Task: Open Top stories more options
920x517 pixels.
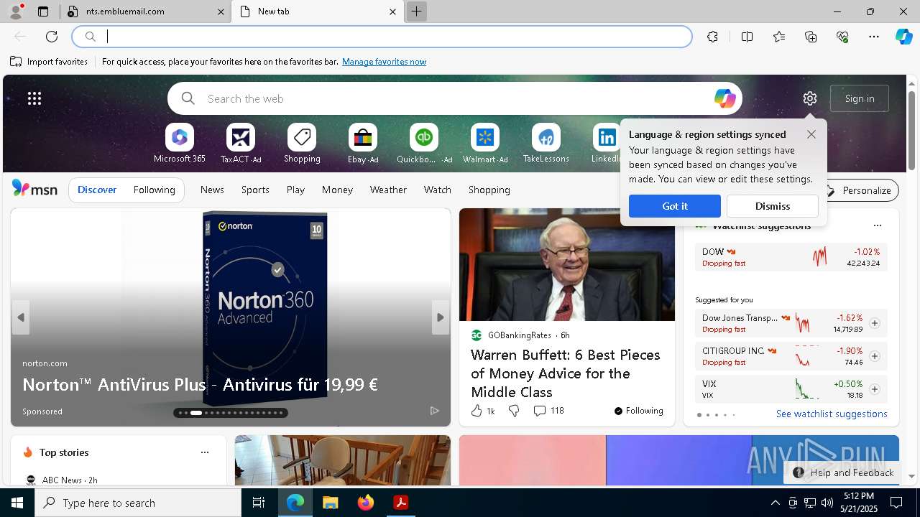Action: [205, 452]
